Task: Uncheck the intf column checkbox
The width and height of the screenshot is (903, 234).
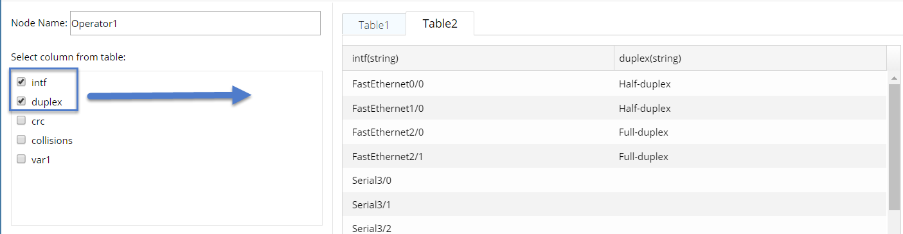Action: coord(21,82)
